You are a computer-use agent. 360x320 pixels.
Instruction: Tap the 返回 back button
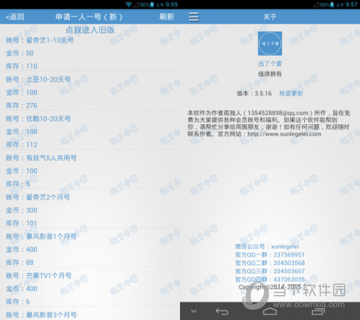pos(15,17)
